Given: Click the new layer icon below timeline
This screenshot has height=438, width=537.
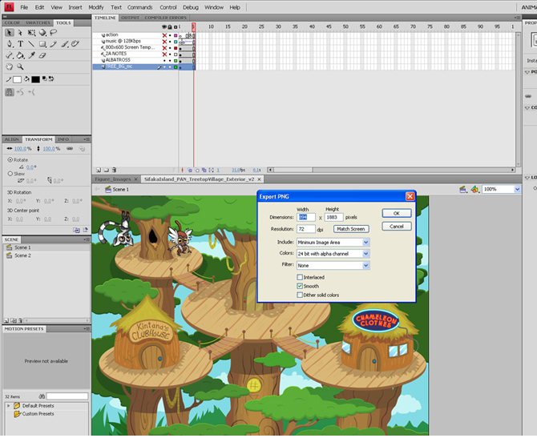Looking at the screenshot, I should 98,170.
